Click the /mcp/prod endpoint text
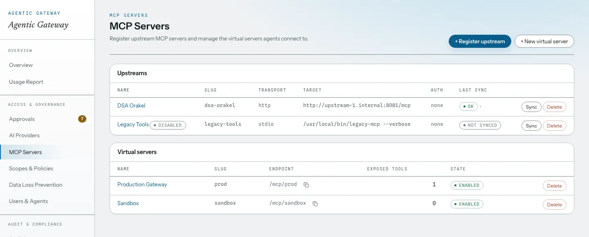This screenshot has width=589, height=237. tap(283, 184)
